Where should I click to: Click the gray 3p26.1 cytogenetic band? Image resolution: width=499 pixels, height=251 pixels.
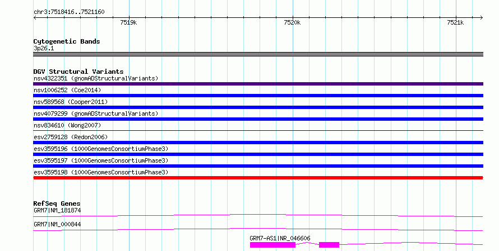pyautogui.click(x=258, y=54)
